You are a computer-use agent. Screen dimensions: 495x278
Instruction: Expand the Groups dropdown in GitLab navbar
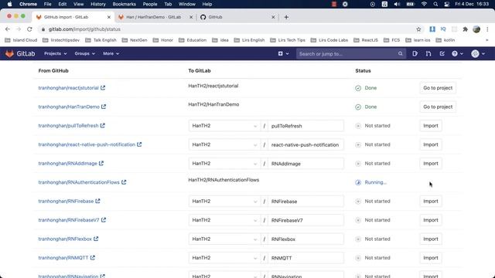click(x=84, y=53)
